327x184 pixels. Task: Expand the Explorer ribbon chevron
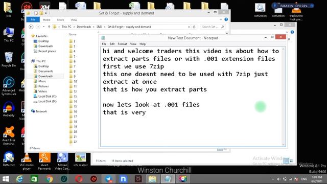coord(221,19)
